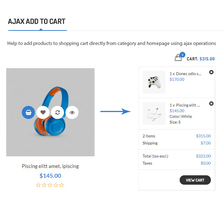The image size is (224, 210).
Task: Click the cart item count badge
Action: [x=183, y=55]
